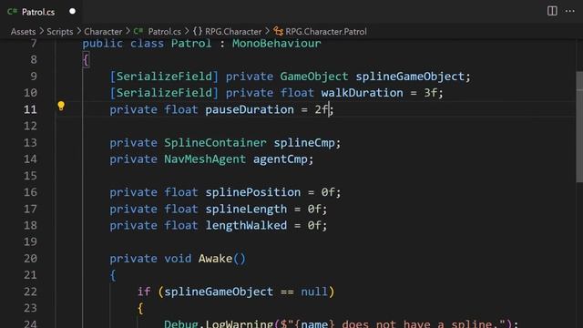Screen dimensions: 583x328
Task: Click lengthWalked variable name
Action: [x=246, y=225]
